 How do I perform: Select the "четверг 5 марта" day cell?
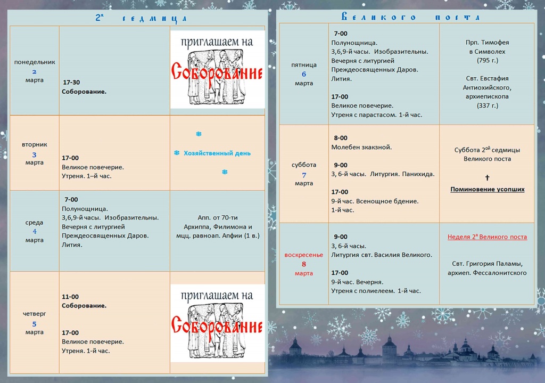coord(35,323)
